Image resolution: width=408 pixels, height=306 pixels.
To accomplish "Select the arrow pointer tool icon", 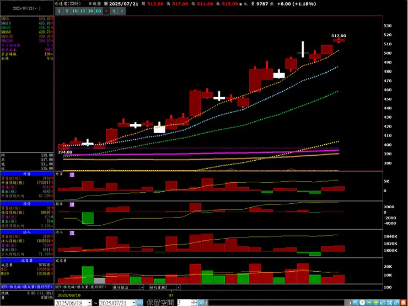I will pos(356,303).
